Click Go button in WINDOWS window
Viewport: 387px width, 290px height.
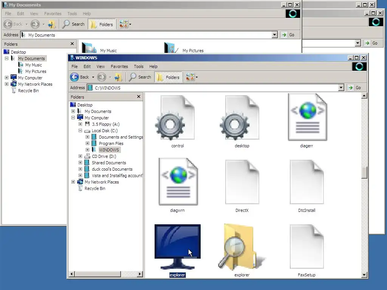[x=355, y=88]
